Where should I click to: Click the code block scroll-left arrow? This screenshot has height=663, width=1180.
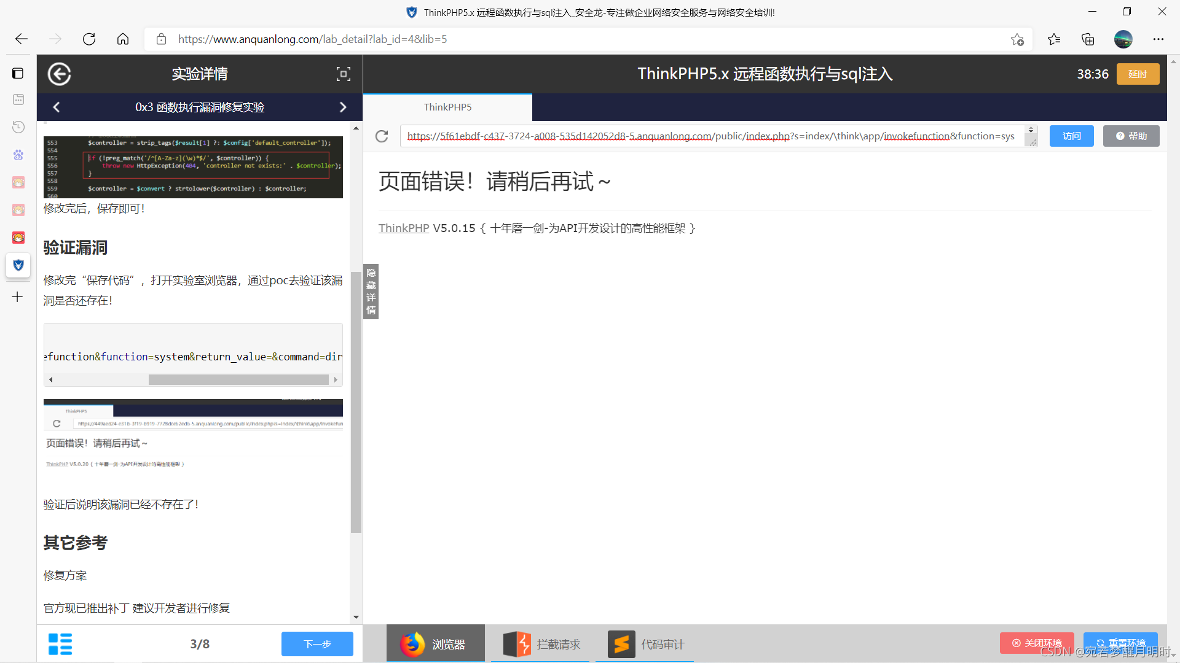(x=51, y=380)
